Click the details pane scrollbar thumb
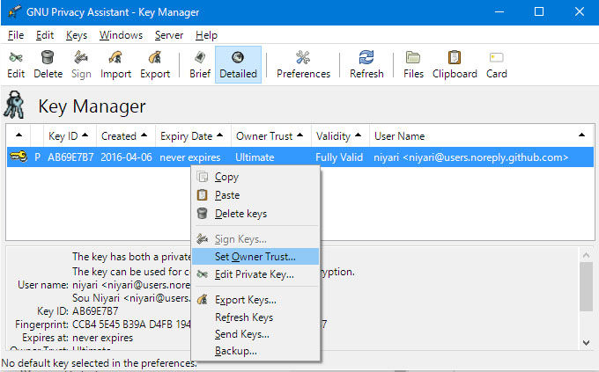 pyautogui.click(x=586, y=287)
